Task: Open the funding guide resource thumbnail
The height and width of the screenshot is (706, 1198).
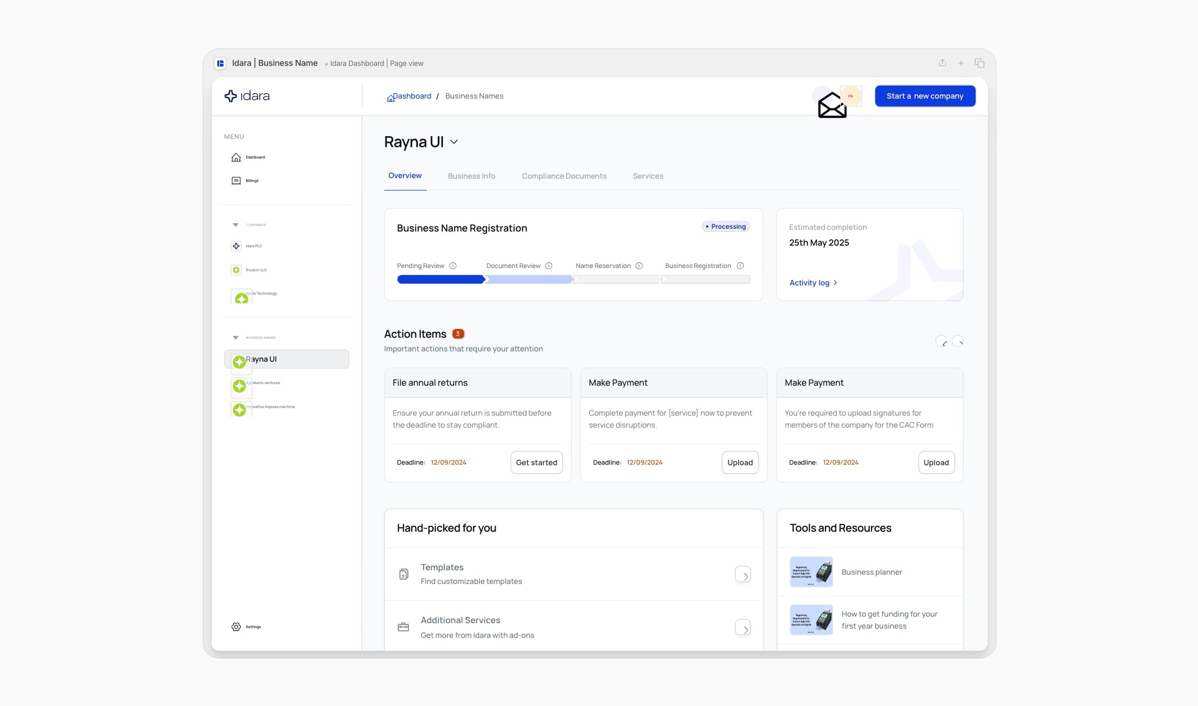Action: coord(811,620)
